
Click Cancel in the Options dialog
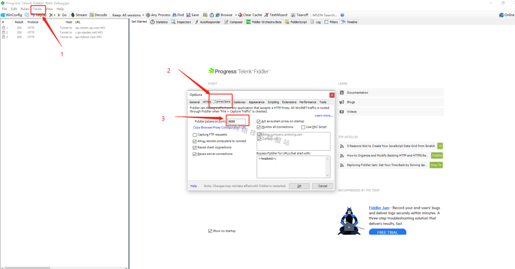click(322, 186)
